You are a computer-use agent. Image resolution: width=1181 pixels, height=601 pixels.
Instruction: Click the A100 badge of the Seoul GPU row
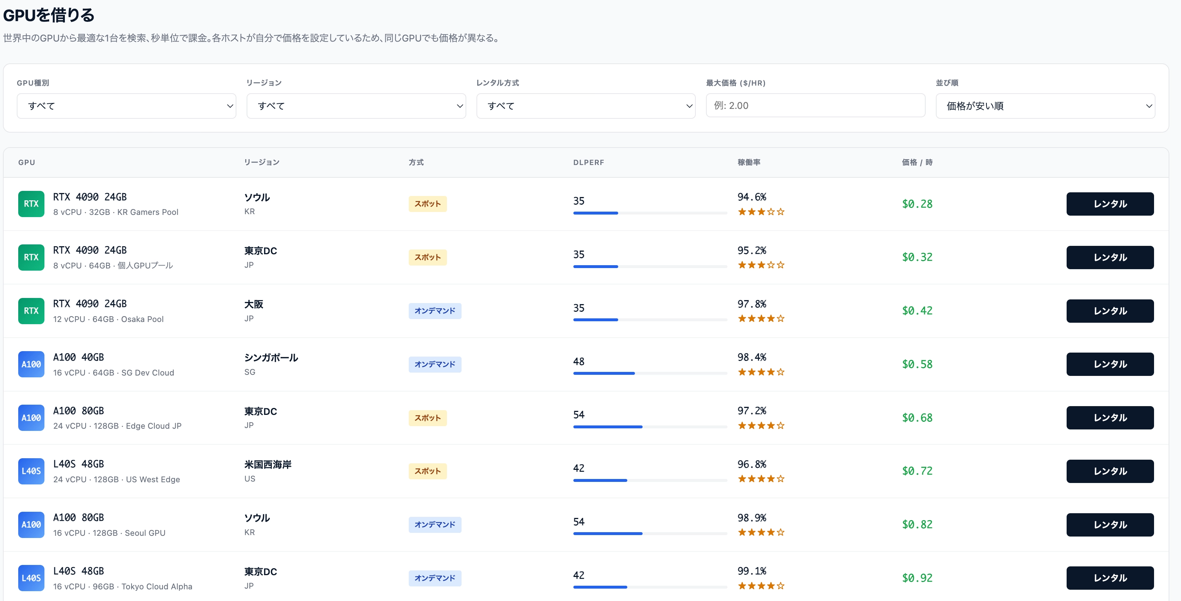tap(31, 525)
